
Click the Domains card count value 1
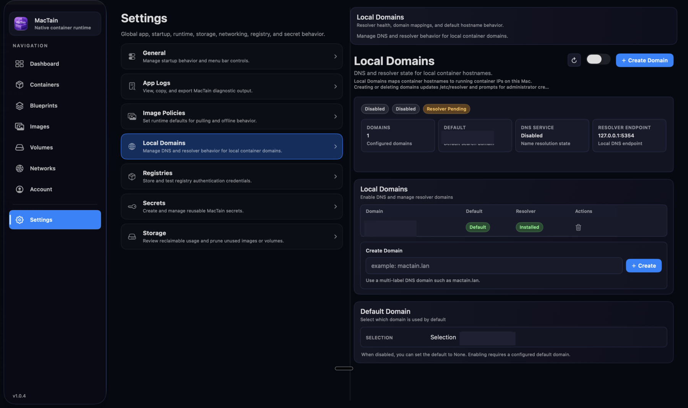pos(368,136)
